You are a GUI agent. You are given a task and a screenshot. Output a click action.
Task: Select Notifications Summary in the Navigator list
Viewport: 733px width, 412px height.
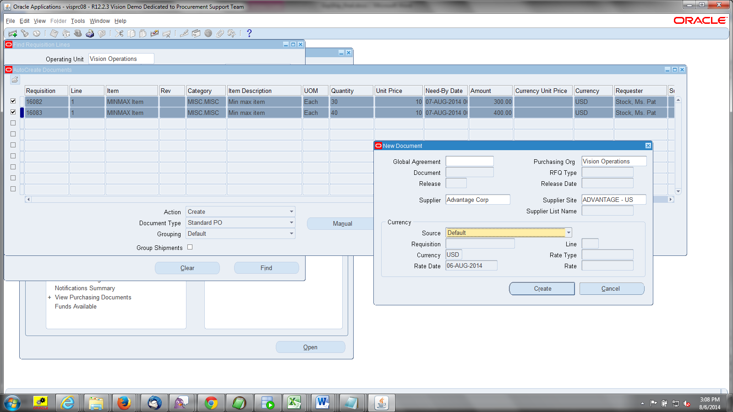(x=85, y=288)
